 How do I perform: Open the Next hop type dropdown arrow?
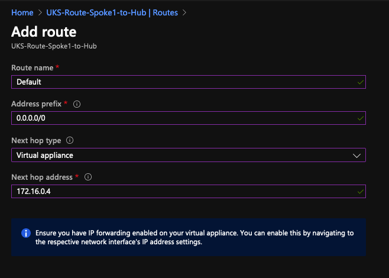tap(356, 156)
